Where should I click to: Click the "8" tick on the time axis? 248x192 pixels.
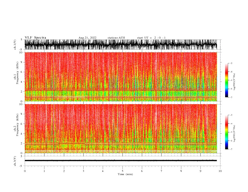point(181,171)
